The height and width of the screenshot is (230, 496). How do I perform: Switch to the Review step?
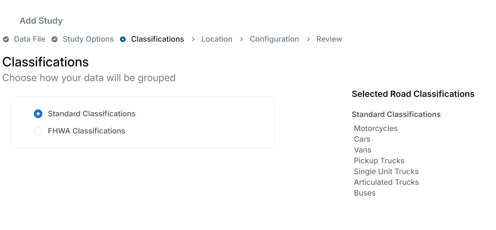329,39
